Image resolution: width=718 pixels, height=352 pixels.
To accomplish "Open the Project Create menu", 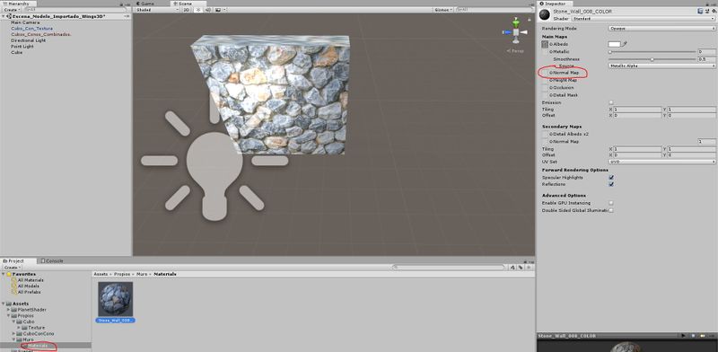I will pos(12,268).
